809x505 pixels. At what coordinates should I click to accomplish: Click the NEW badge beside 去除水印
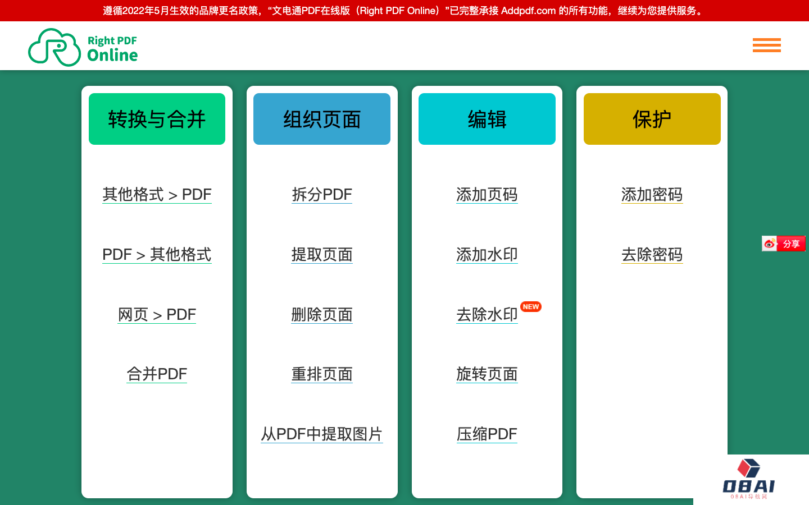point(530,307)
